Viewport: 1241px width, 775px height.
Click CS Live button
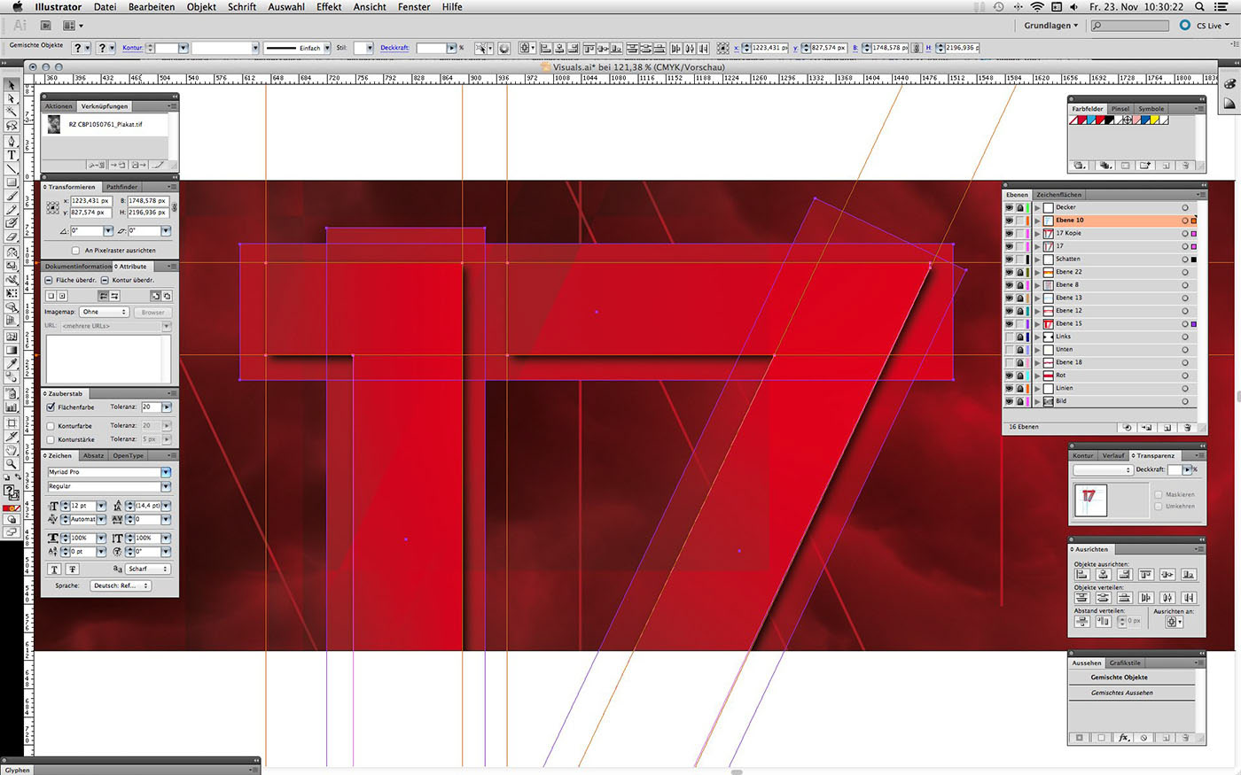[x=1205, y=26]
